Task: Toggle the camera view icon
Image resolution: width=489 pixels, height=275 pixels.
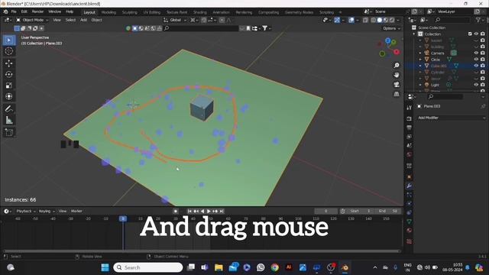Action: [x=397, y=85]
